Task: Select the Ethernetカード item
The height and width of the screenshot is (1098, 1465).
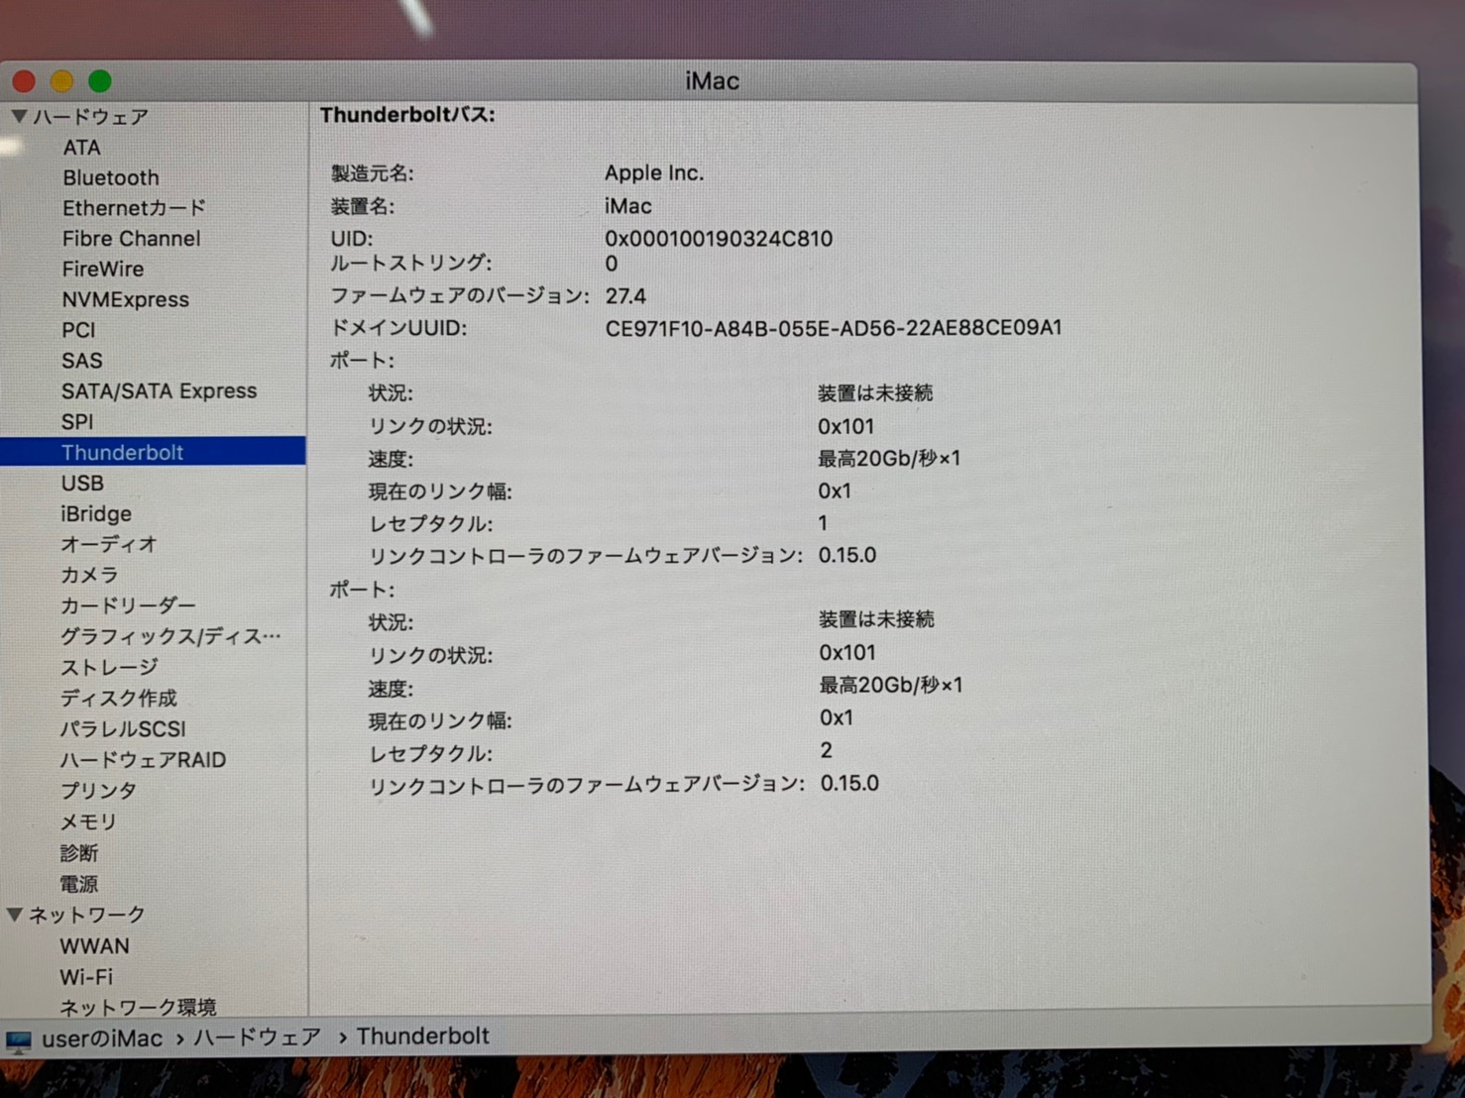Action: [134, 208]
